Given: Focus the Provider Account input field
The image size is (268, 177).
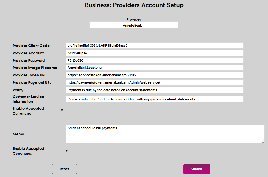Looking at the screenshot, I should tap(154, 53).
